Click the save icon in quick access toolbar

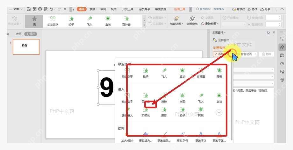point(29,9)
